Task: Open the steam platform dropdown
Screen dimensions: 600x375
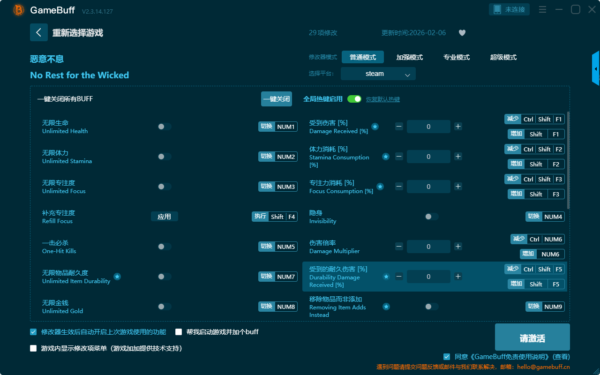Action: [378, 74]
